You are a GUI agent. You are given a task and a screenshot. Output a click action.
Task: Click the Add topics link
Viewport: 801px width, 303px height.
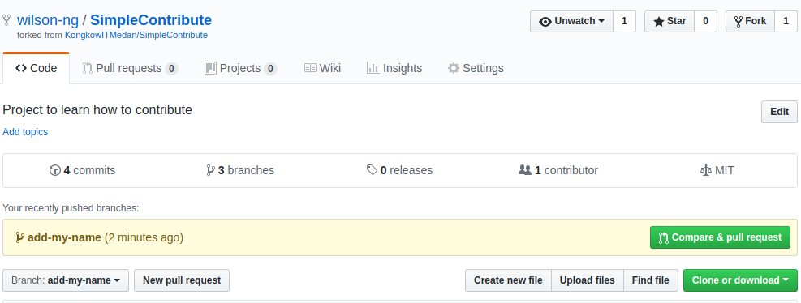[x=25, y=132]
